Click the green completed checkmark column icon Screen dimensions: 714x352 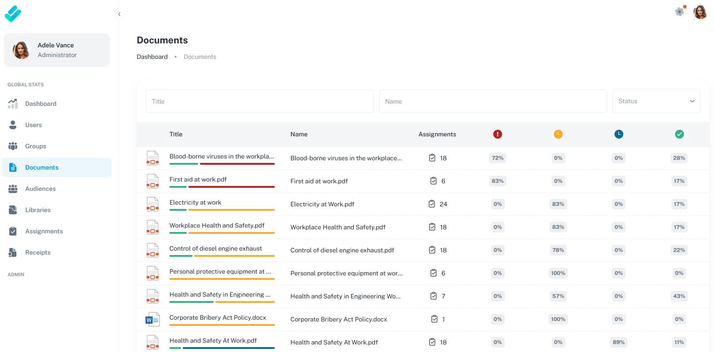(679, 134)
